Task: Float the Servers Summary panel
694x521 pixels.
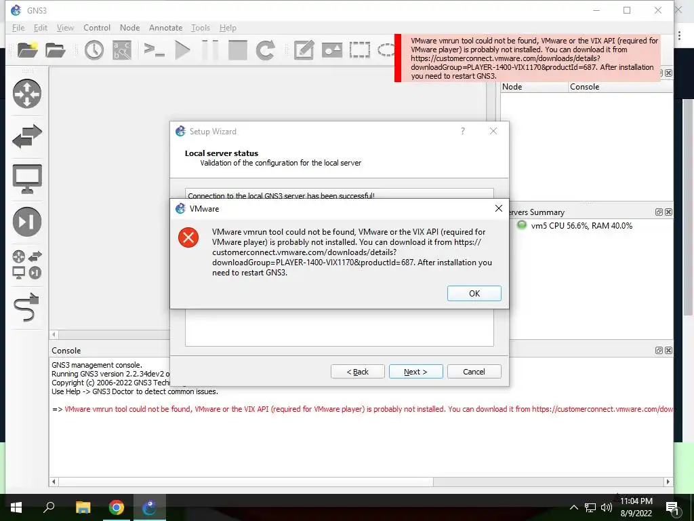Action: coord(659,212)
